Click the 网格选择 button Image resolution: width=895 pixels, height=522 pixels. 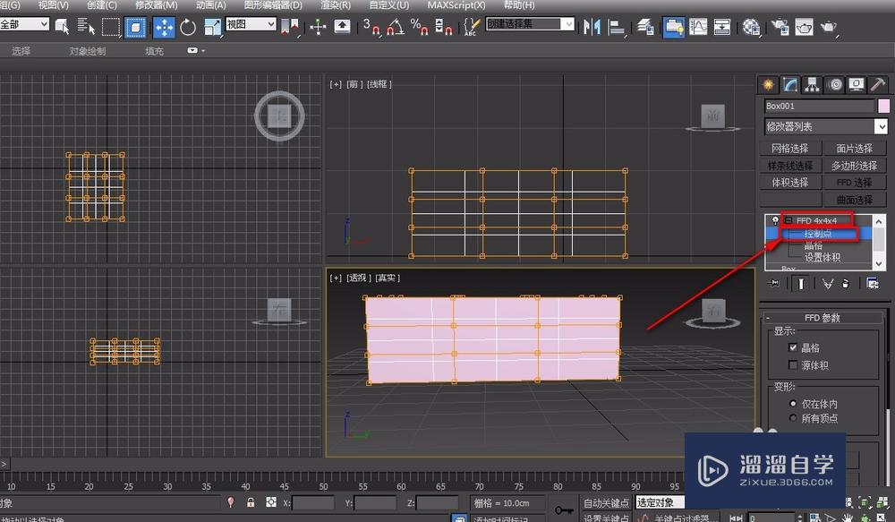(x=789, y=148)
